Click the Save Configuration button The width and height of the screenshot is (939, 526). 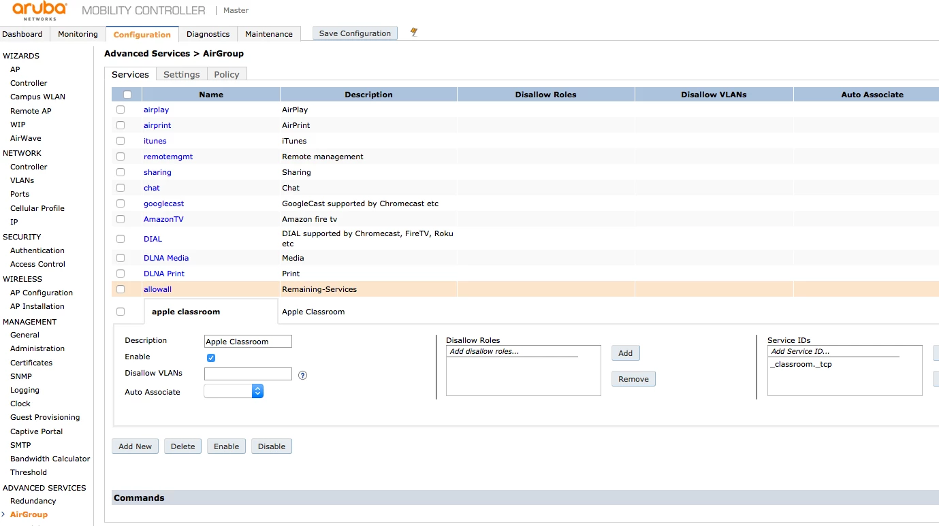355,33
